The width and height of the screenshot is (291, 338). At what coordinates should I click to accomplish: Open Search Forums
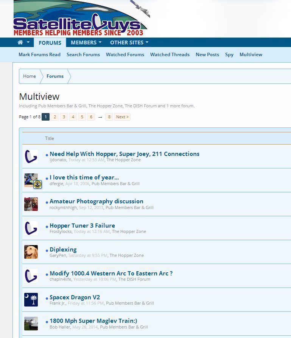point(83,55)
